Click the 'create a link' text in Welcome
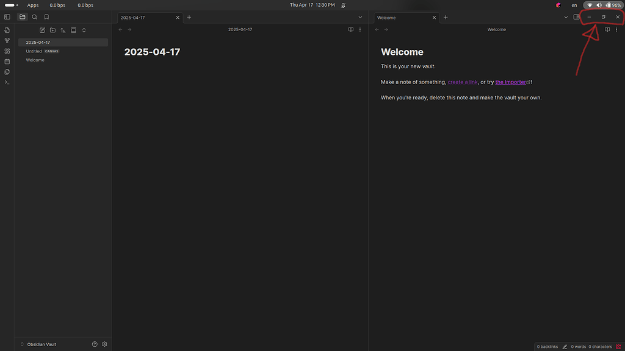The width and height of the screenshot is (625, 351). point(463,82)
